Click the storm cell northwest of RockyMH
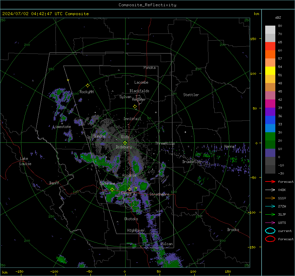The image size is (295, 276). 61,95
